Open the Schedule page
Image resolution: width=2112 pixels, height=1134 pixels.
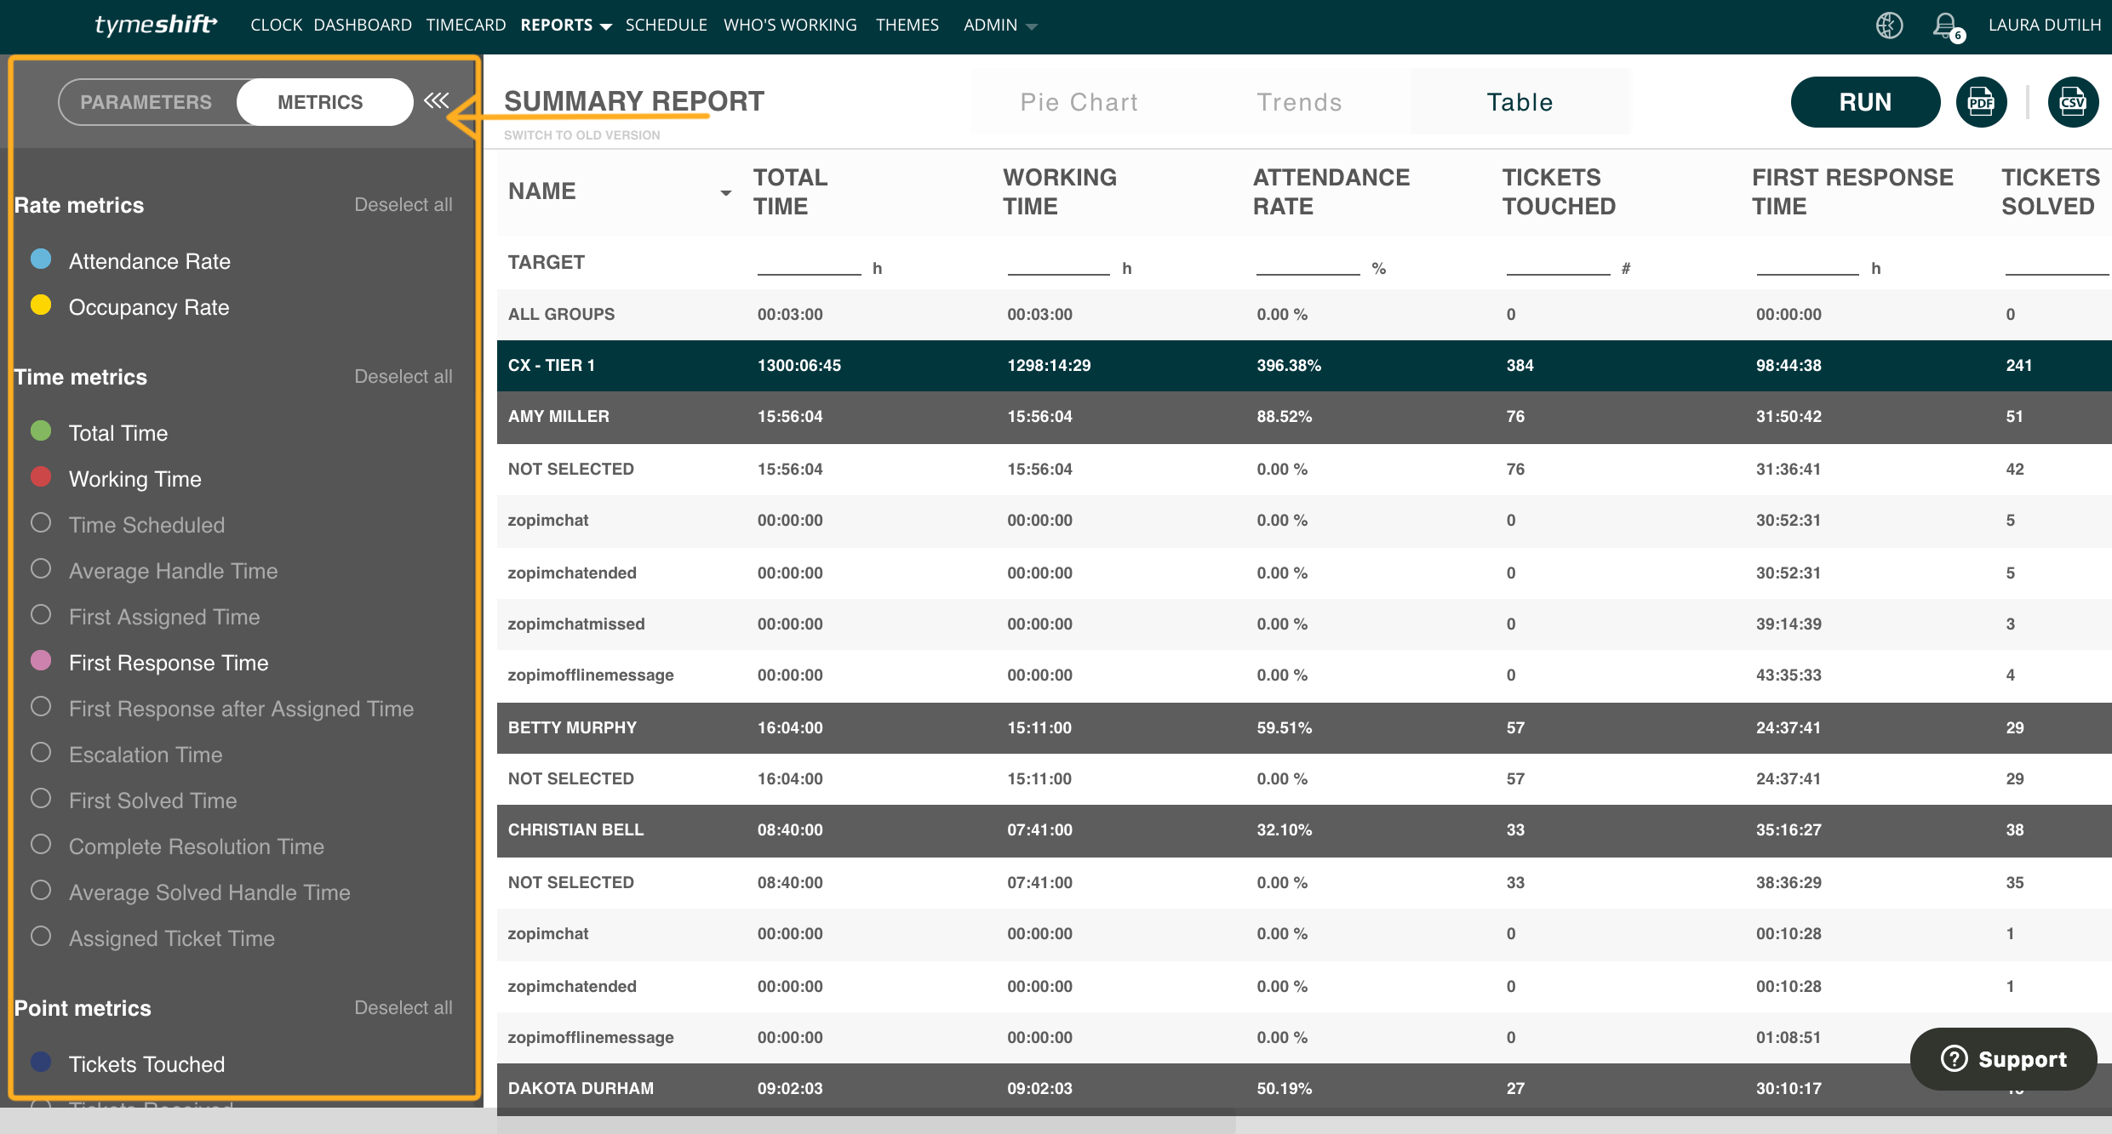click(x=666, y=26)
